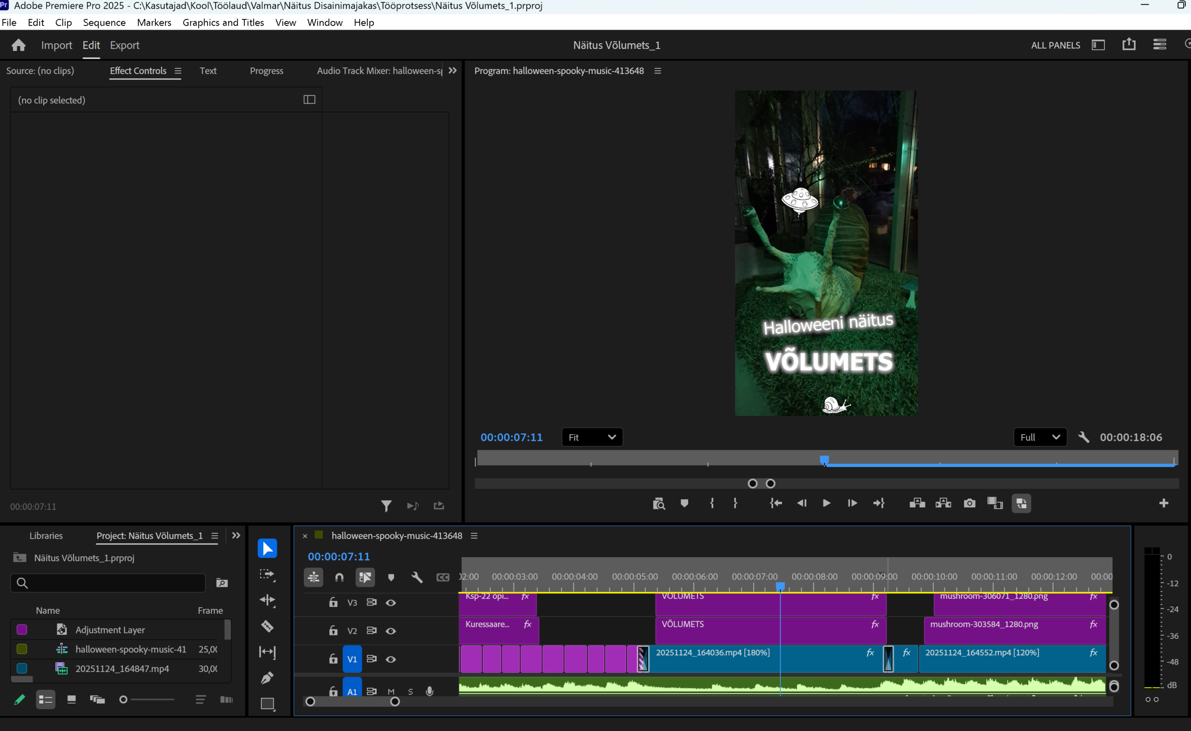
Task: Select the Pen tool
Action: pos(267,678)
